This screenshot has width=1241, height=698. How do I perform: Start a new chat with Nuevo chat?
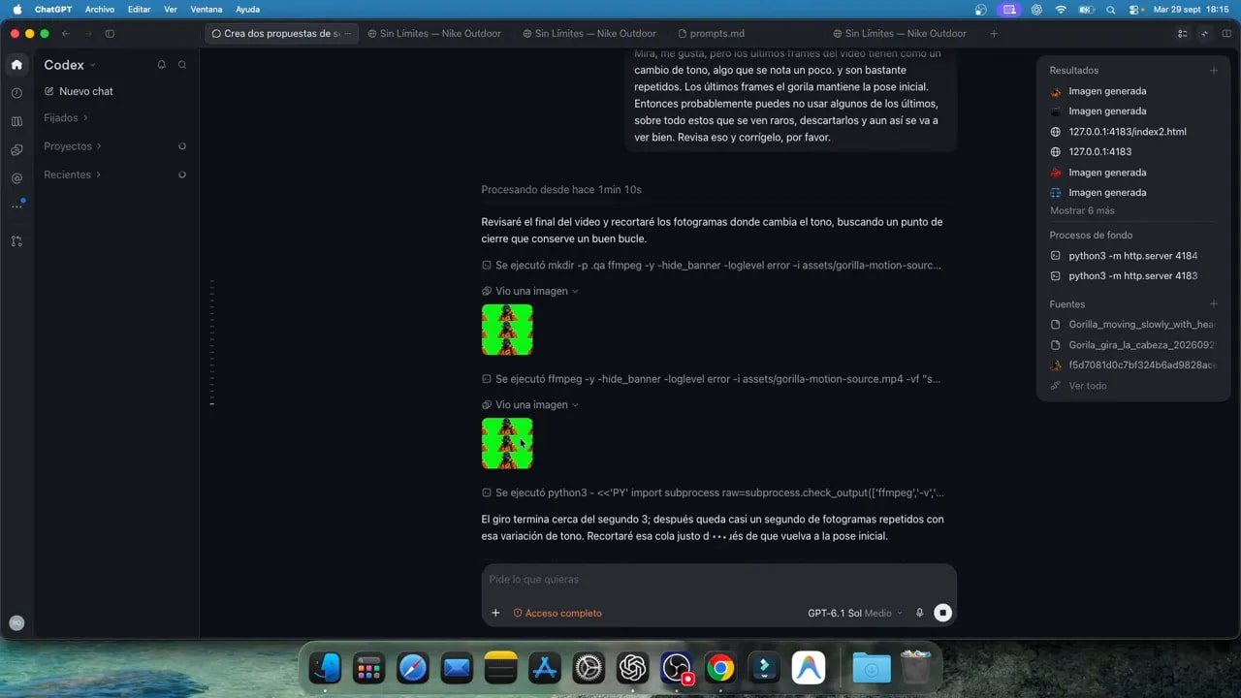[79, 91]
